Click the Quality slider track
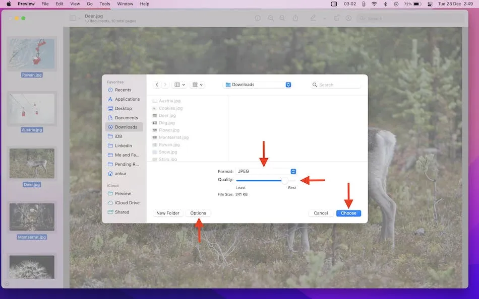This screenshot has width=479, height=299. pos(262,180)
